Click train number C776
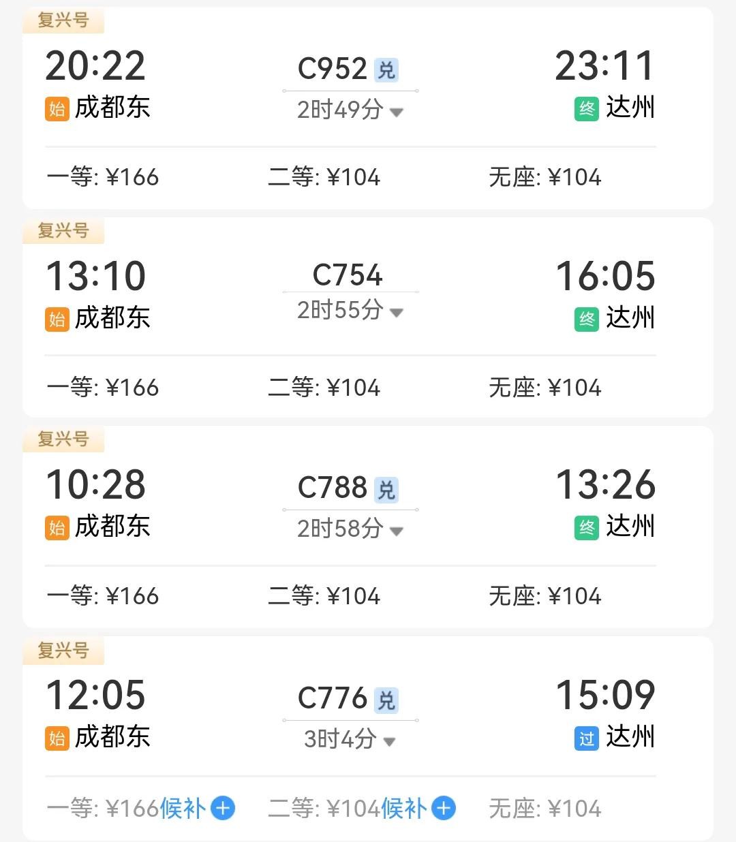The image size is (736, 842). [x=333, y=698]
